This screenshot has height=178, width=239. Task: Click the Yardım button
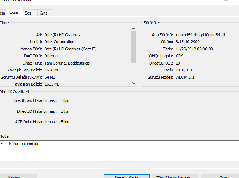(x=18, y=176)
